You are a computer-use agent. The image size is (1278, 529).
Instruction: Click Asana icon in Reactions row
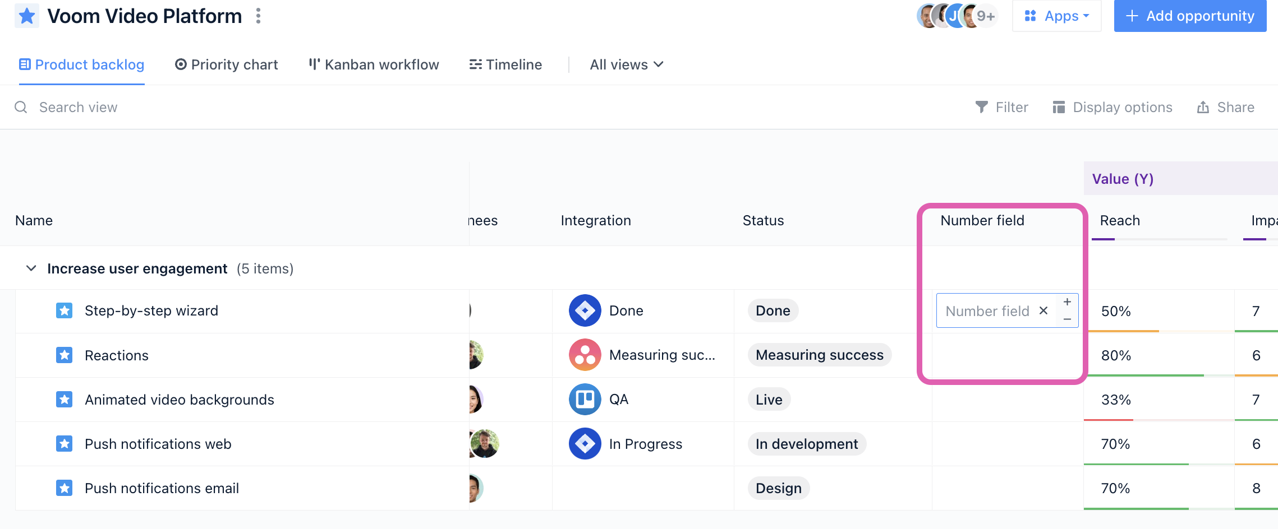click(x=585, y=355)
